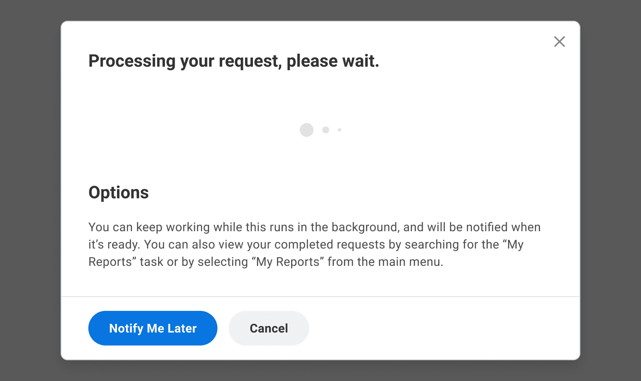Click "please wait." in the dialog title
Screen dimensions: 641x381
click(333, 61)
